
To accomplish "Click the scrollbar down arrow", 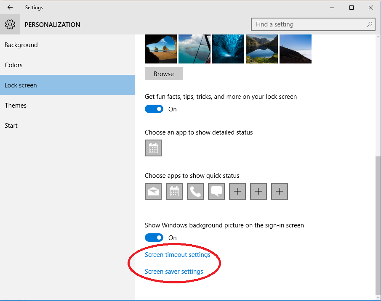I will (x=378, y=297).
